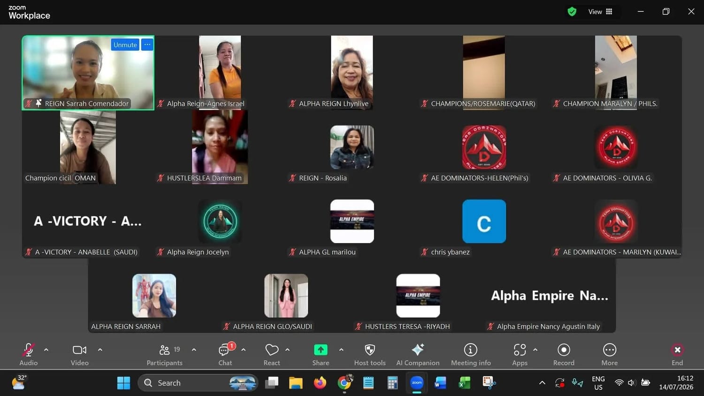Open the View layout menu
The image size is (704, 396).
point(600,12)
